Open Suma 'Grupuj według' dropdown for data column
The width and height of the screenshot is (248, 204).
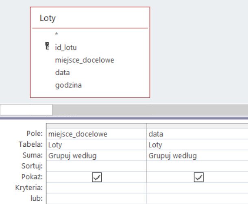197,156
